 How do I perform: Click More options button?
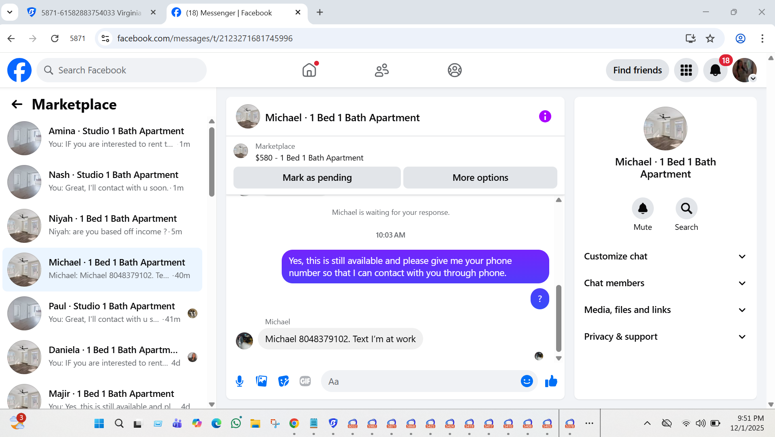click(x=480, y=178)
